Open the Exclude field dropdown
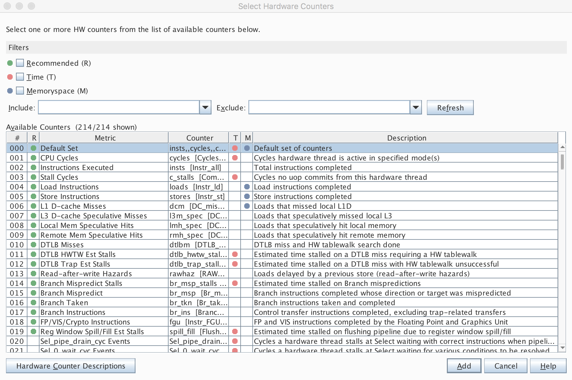Screen dimensions: 572x380 (416, 107)
